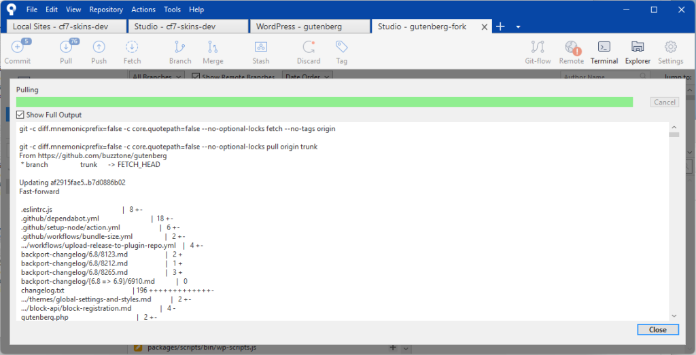696x355 pixels.
Task: Click the Git-flow icon
Action: 538,48
